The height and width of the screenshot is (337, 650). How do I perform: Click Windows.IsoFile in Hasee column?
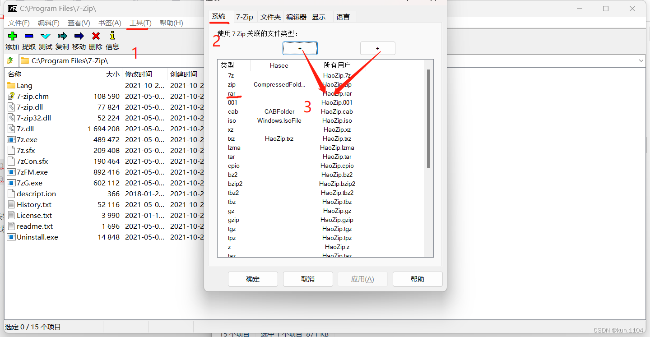click(279, 120)
